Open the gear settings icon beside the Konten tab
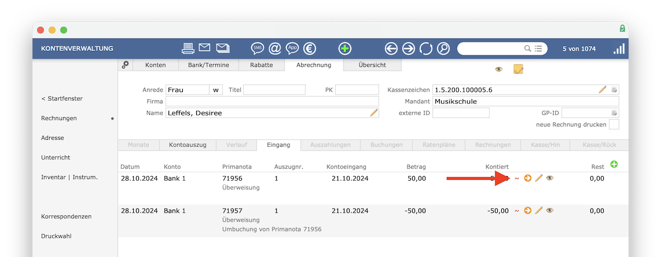Screen dimensions: 661x257 (x=125, y=65)
